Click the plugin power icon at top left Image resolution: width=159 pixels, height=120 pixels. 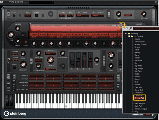(x=1, y=2)
